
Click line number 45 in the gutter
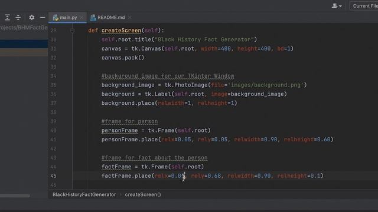(x=53, y=176)
